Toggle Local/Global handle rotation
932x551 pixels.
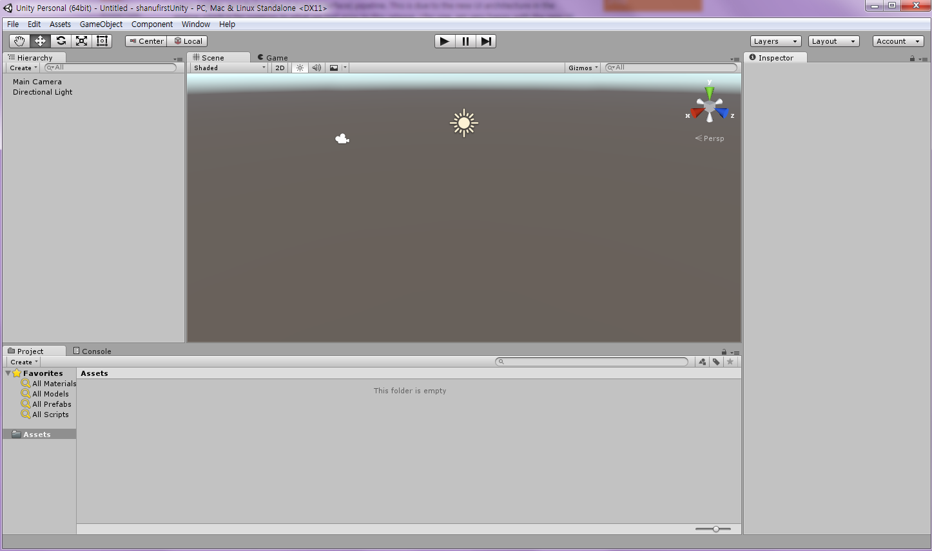pyautogui.click(x=188, y=41)
